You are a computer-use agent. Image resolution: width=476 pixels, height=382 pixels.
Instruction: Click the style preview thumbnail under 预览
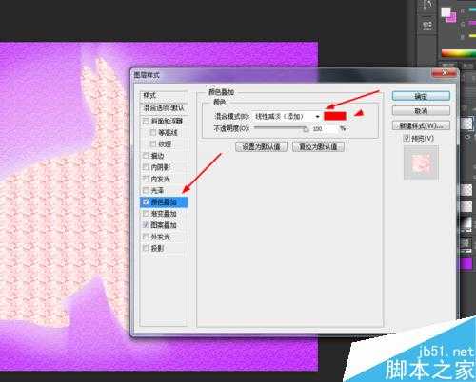421,162
